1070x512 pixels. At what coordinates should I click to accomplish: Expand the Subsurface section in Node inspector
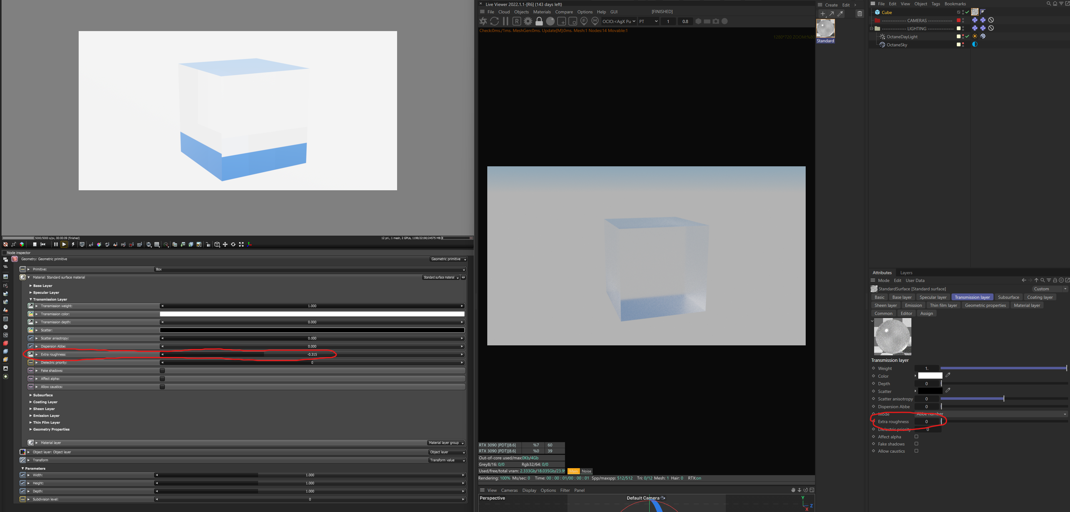[43, 395]
